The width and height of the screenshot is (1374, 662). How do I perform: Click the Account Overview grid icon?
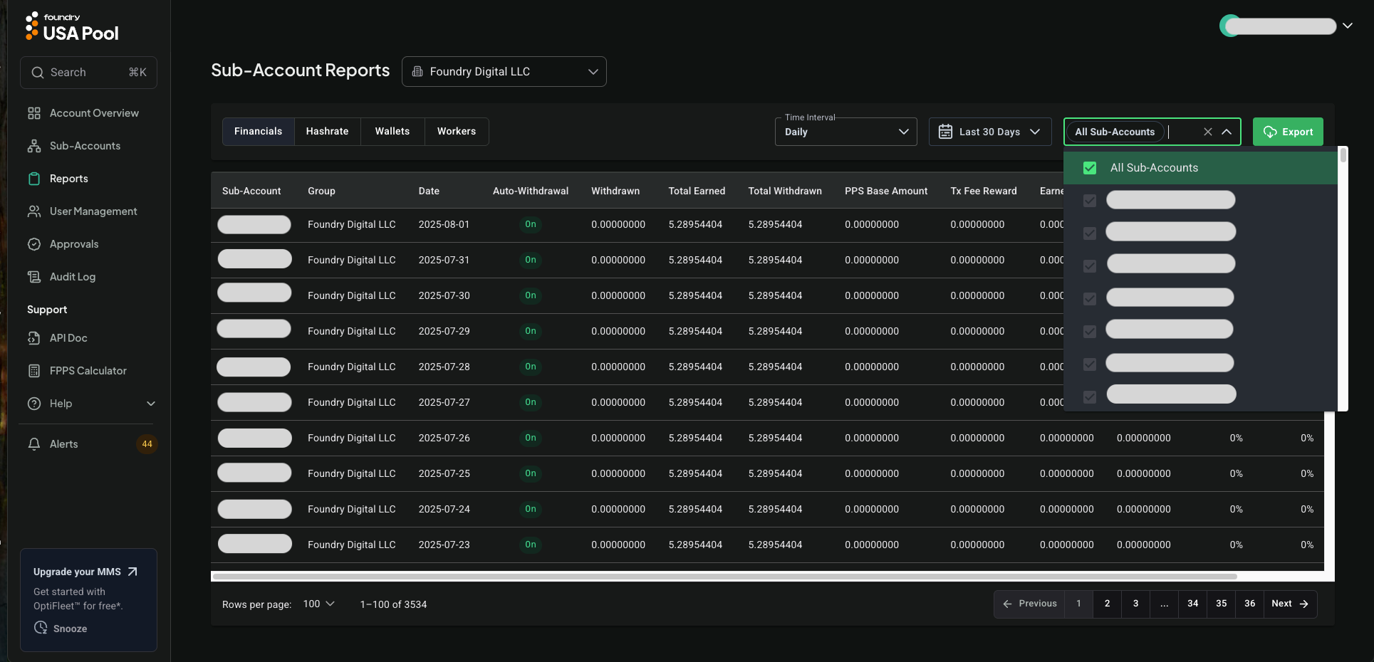(33, 113)
